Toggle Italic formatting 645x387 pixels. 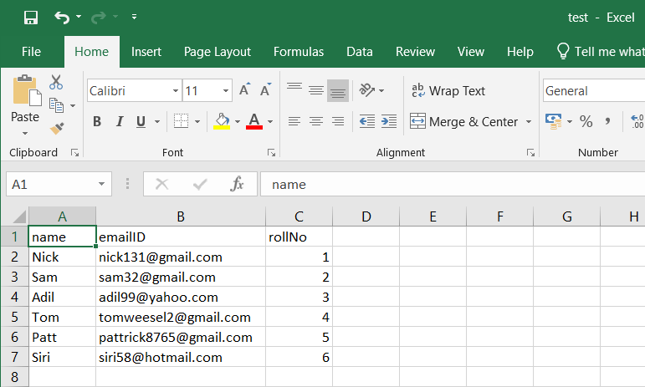[120, 121]
